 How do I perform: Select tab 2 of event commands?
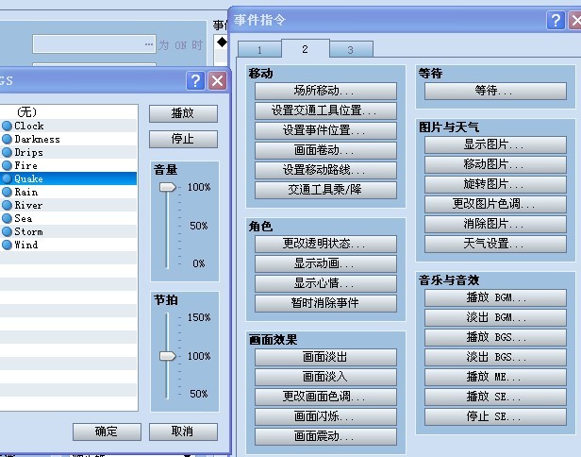tap(306, 48)
